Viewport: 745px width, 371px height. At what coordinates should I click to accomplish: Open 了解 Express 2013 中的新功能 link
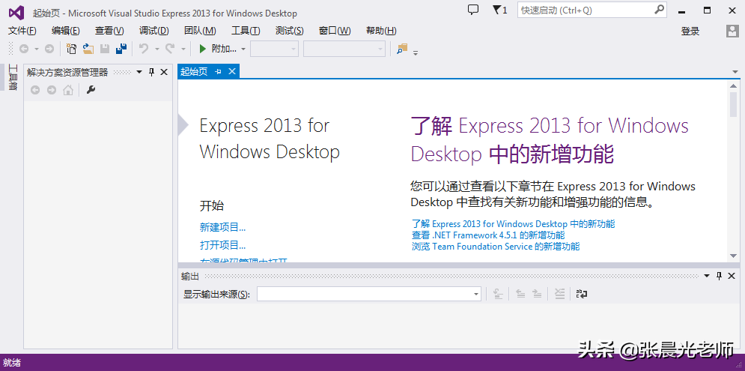pyautogui.click(x=513, y=223)
